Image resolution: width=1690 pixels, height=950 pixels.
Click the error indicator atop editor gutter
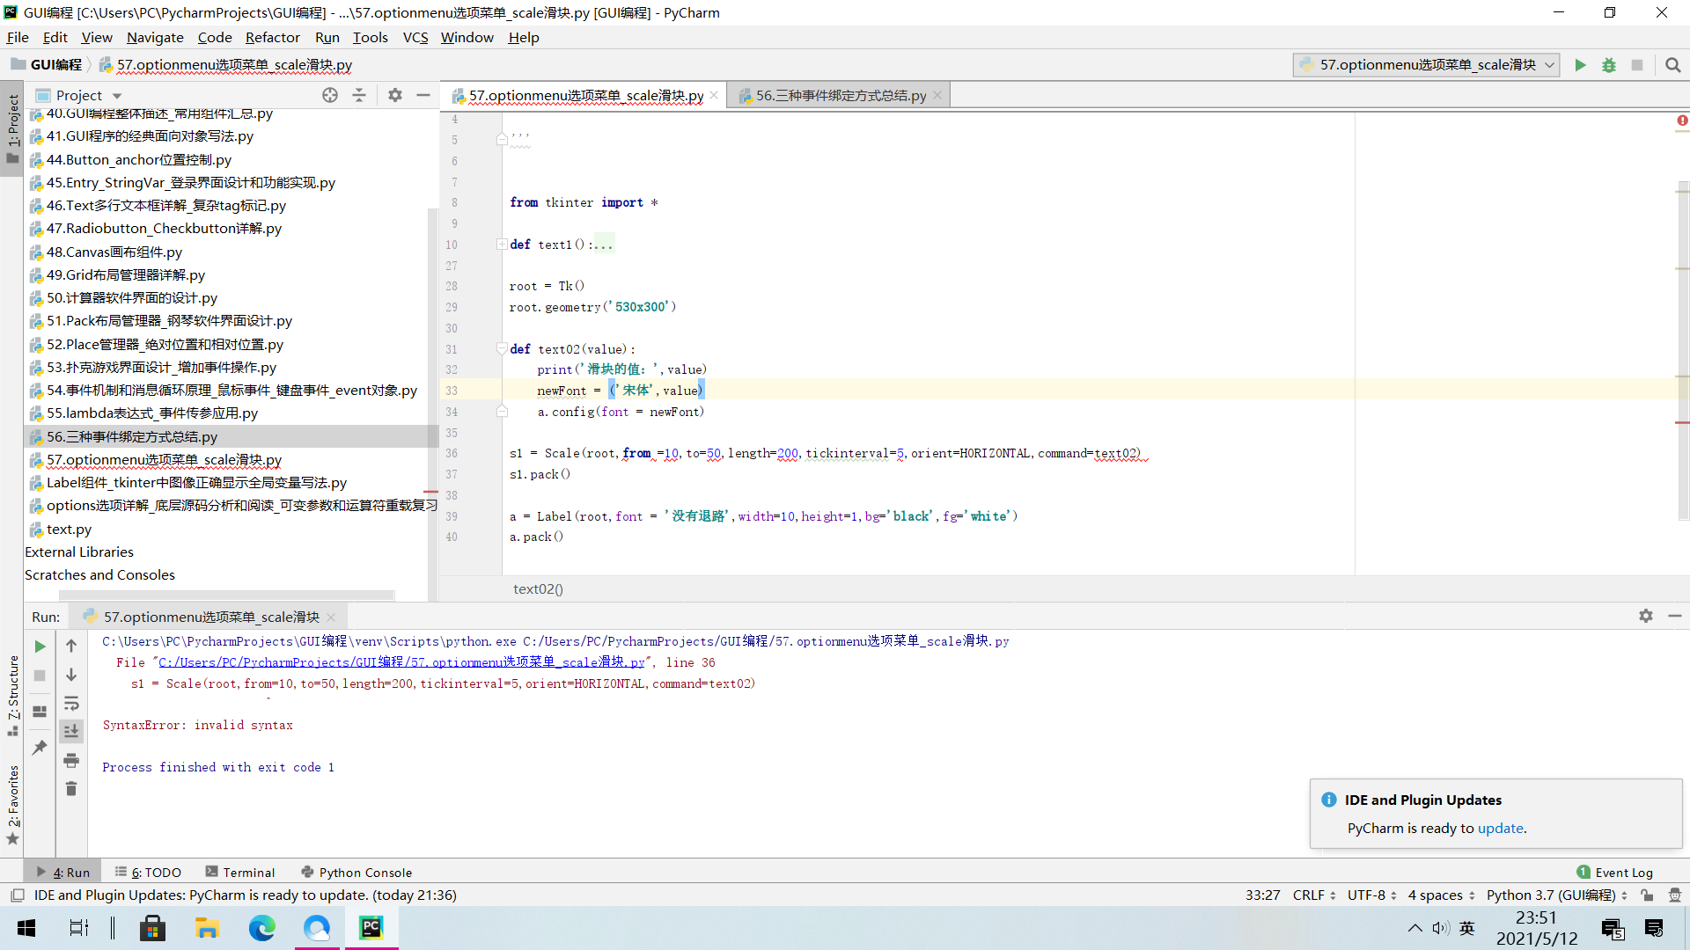click(1682, 121)
